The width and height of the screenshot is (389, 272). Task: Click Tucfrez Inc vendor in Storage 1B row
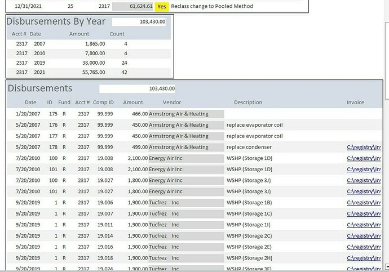click(186, 203)
